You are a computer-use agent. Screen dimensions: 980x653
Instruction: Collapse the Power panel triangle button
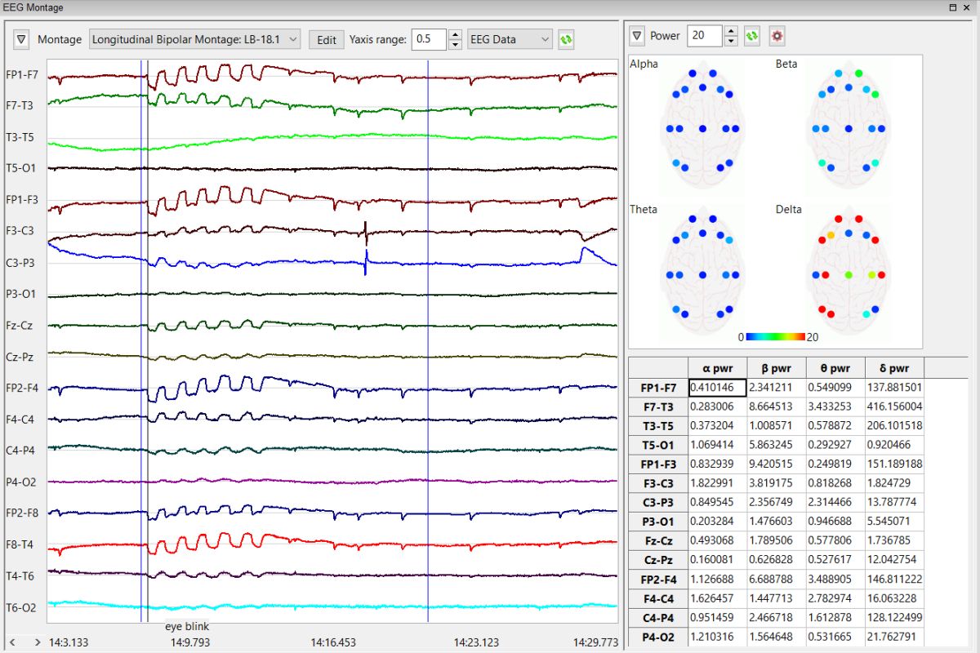click(x=637, y=36)
